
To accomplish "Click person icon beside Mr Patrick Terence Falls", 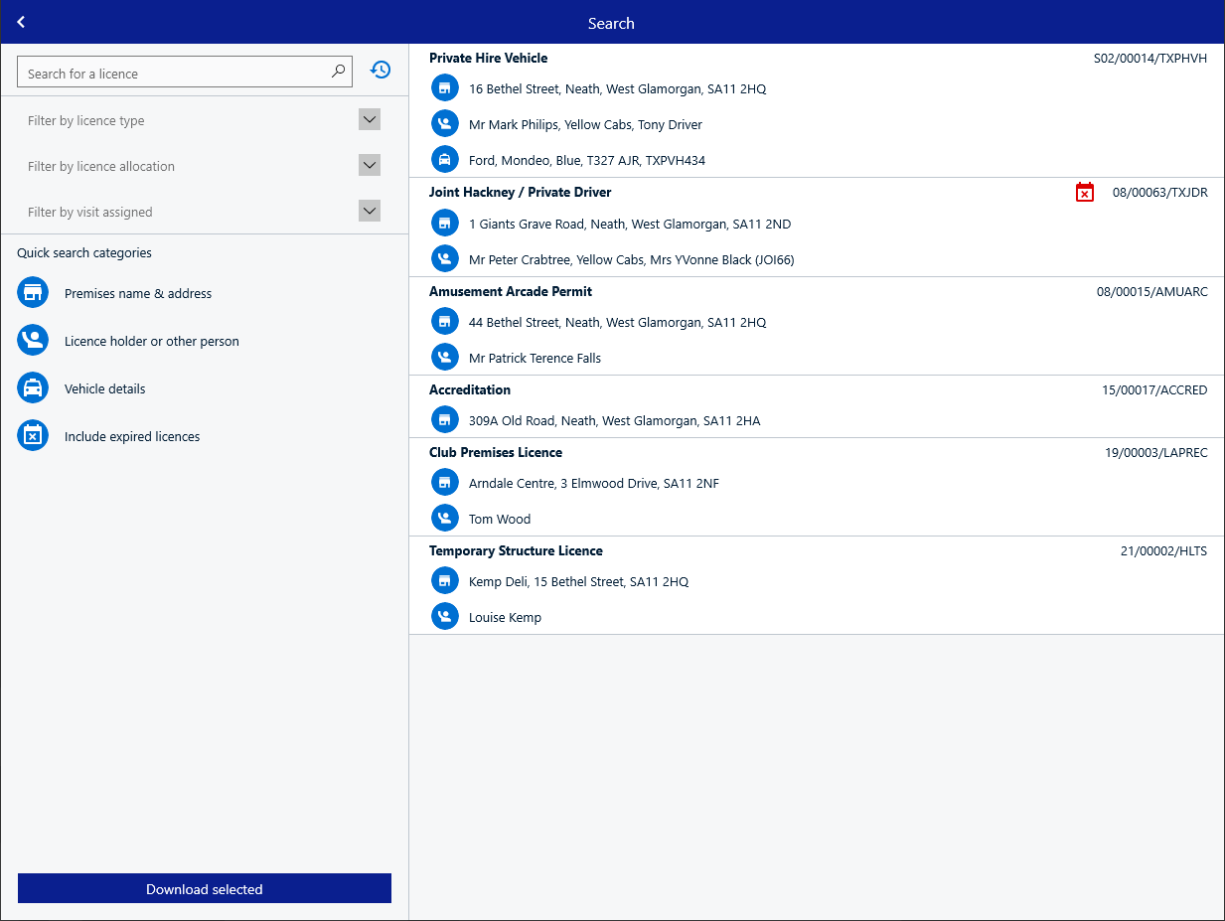I will [445, 357].
